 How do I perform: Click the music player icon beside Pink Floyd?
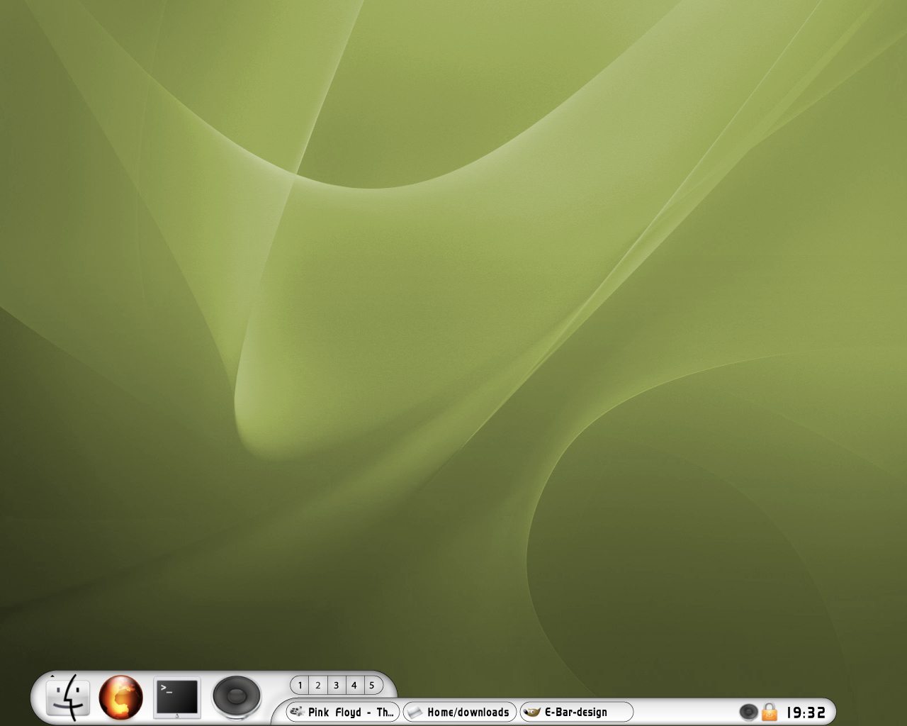click(x=298, y=712)
